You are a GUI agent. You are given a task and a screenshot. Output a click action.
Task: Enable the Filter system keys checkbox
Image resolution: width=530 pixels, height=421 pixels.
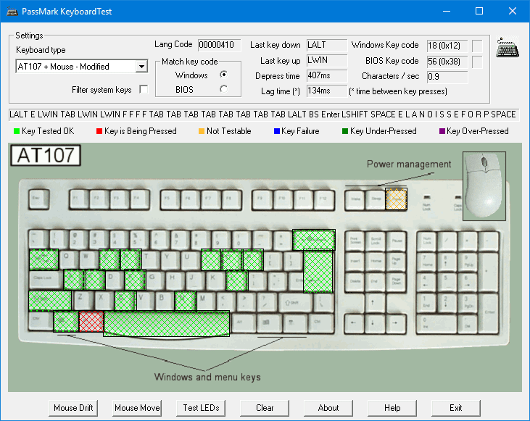click(144, 90)
